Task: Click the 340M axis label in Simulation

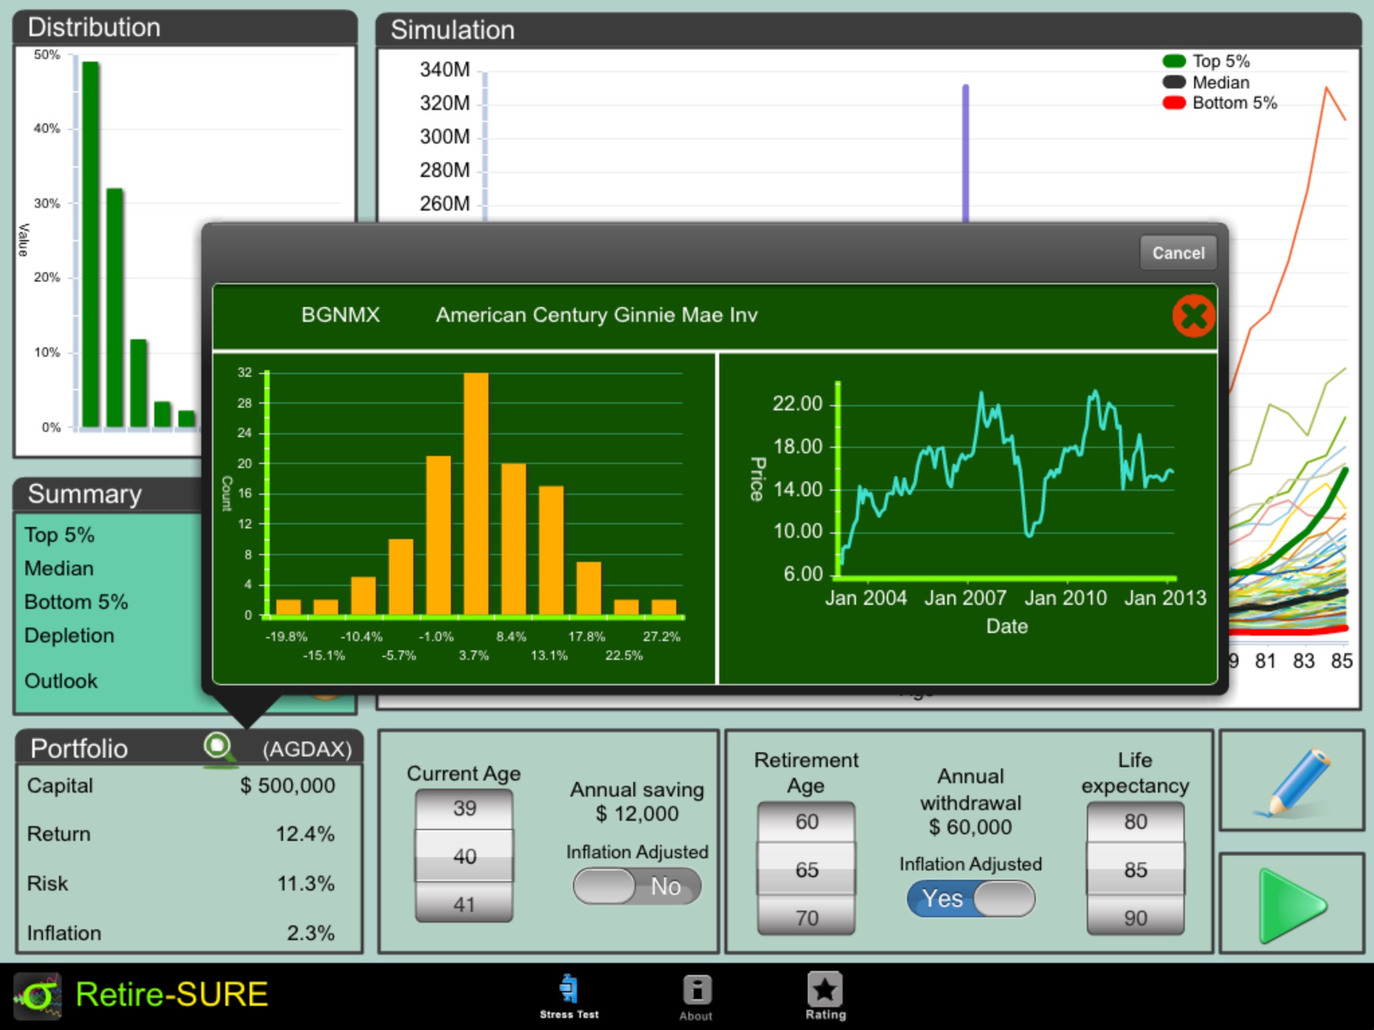Action: (445, 70)
